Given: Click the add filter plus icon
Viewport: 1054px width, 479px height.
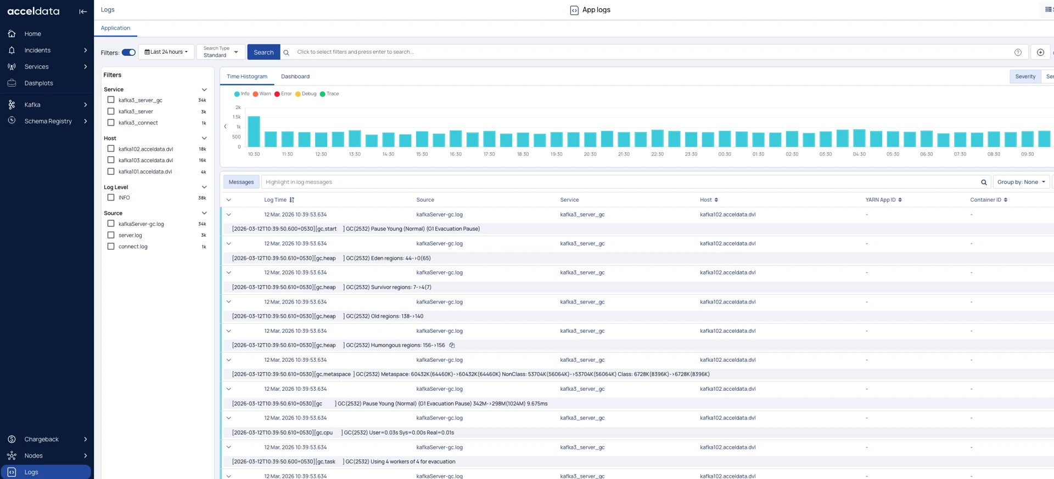Looking at the screenshot, I should coord(1040,53).
